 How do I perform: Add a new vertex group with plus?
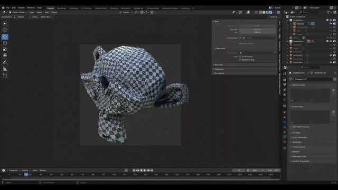[x=333, y=90]
